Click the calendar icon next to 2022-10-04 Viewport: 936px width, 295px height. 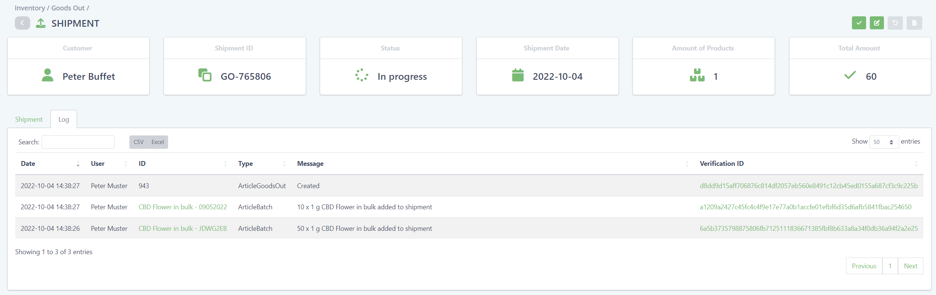coord(518,75)
